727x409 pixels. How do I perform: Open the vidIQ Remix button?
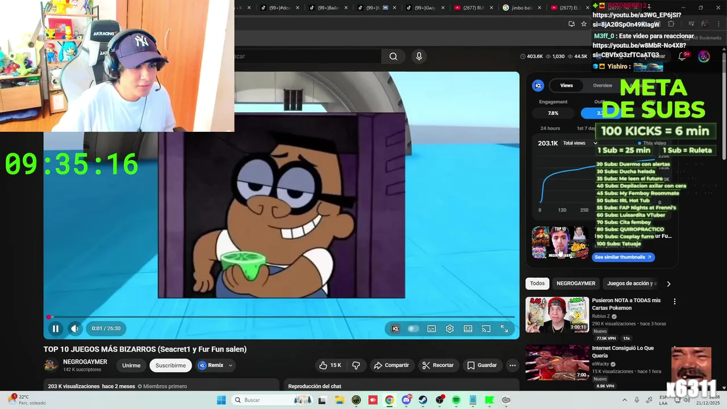(x=211, y=365)
